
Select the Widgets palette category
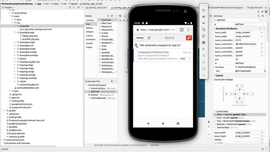pos(90,32)
